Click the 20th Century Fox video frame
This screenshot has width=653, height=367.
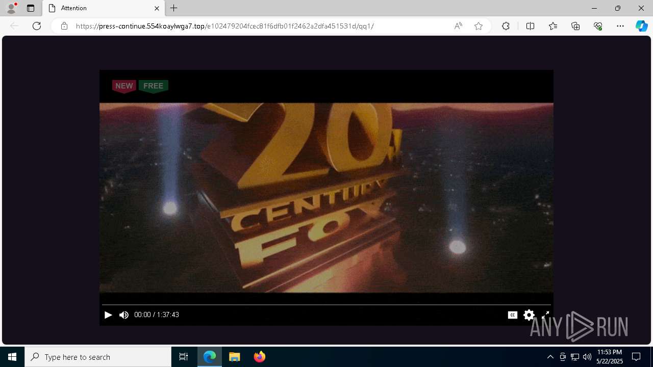coord(326,198)
